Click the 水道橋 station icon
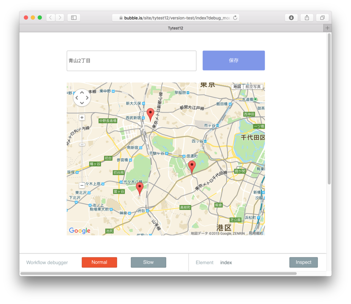 pyautogui.click(x=255, y=99)
